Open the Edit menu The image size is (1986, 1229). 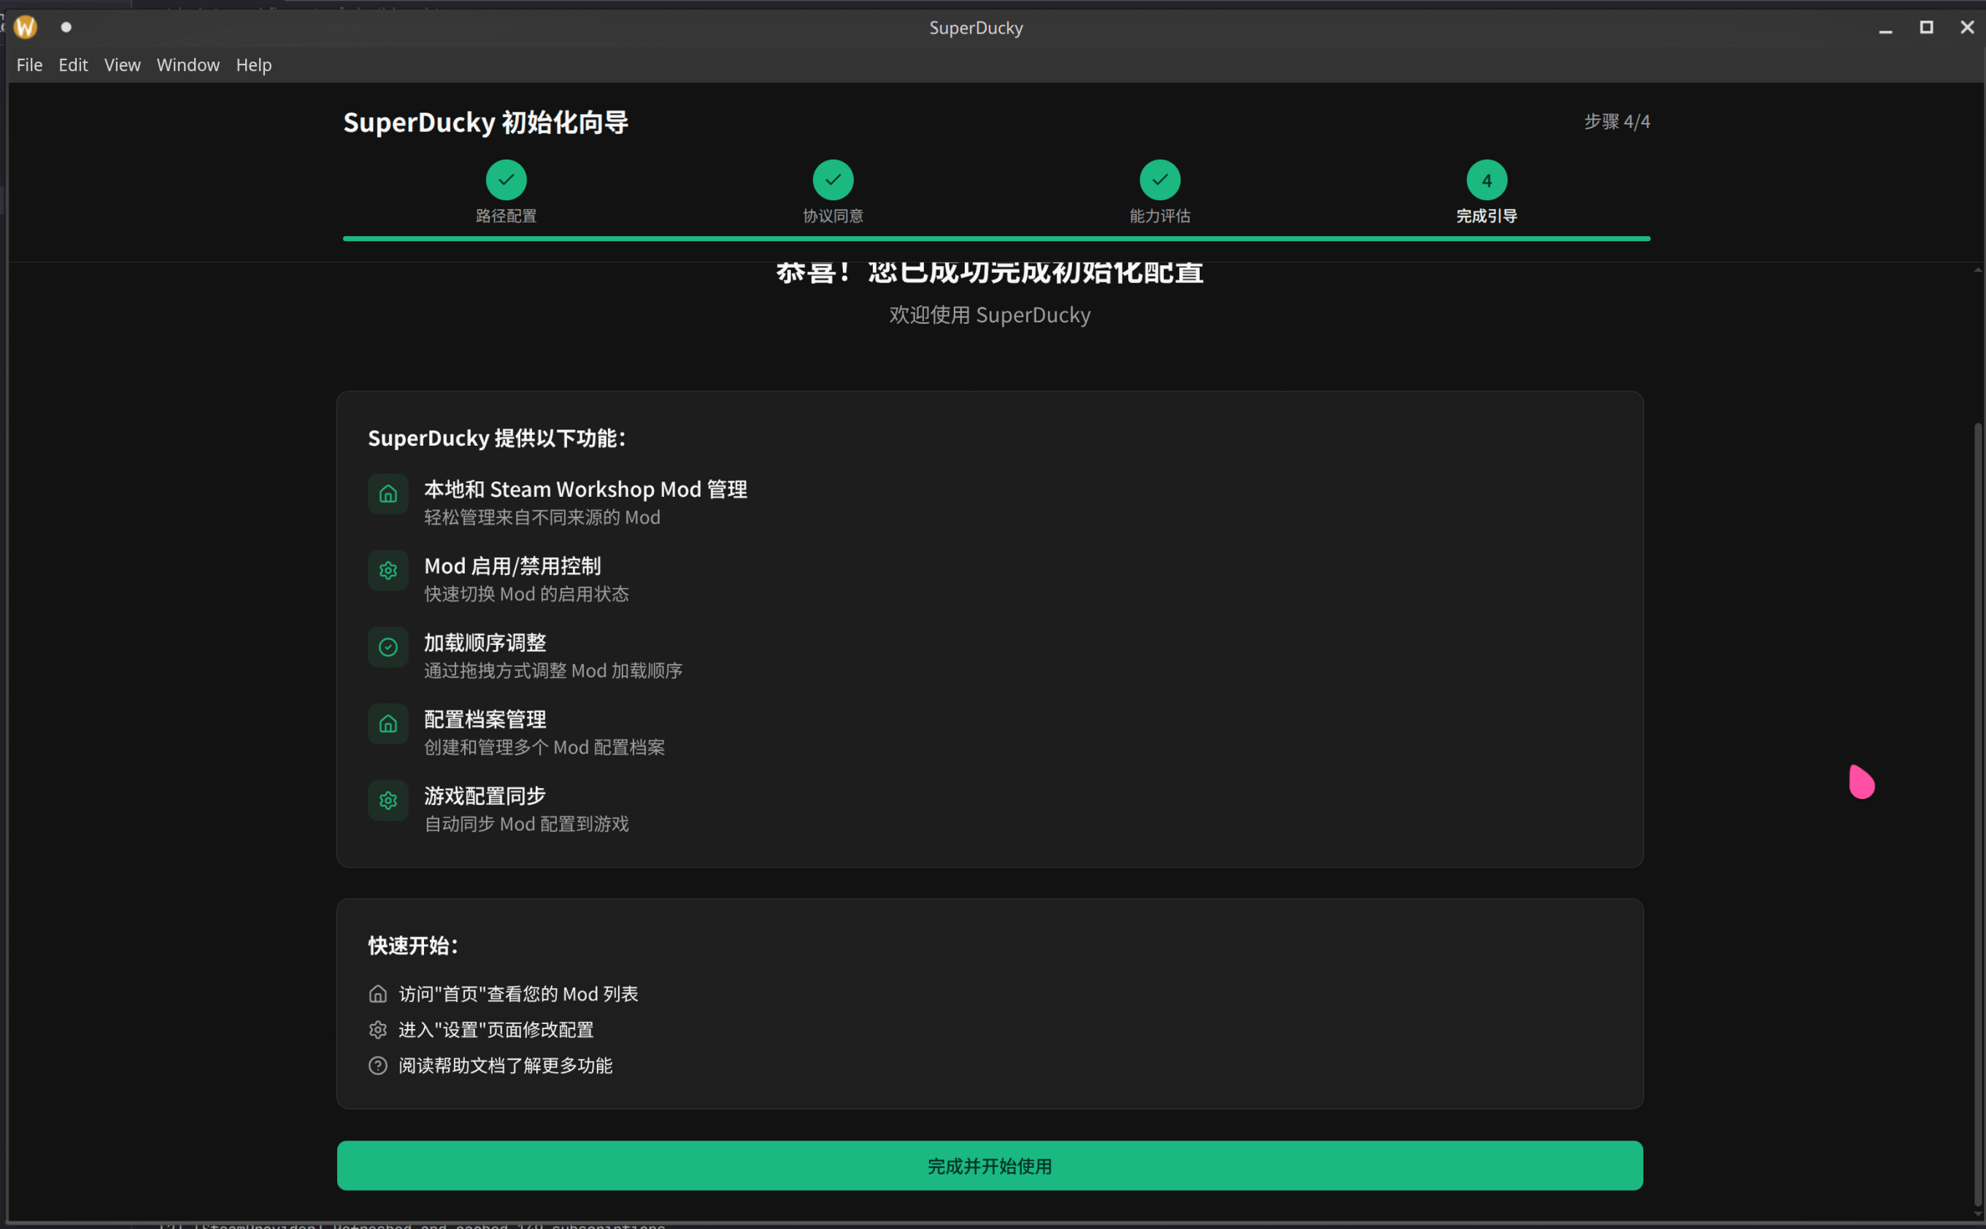click(73, 64)
